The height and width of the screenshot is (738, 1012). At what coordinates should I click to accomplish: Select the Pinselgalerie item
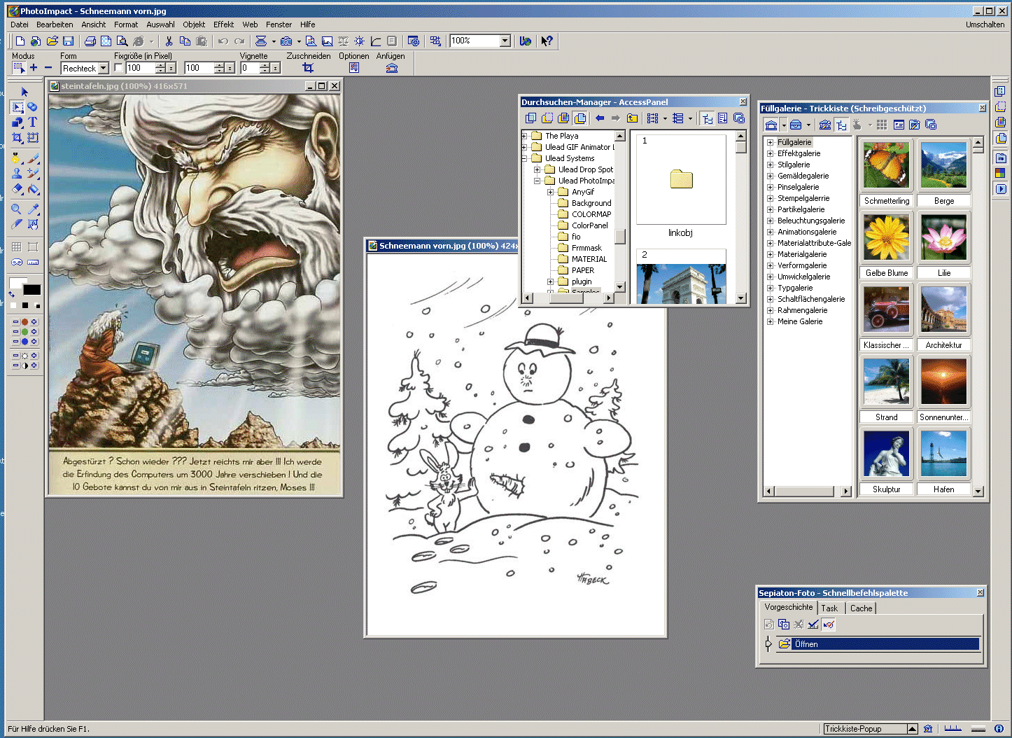point(798,187)
